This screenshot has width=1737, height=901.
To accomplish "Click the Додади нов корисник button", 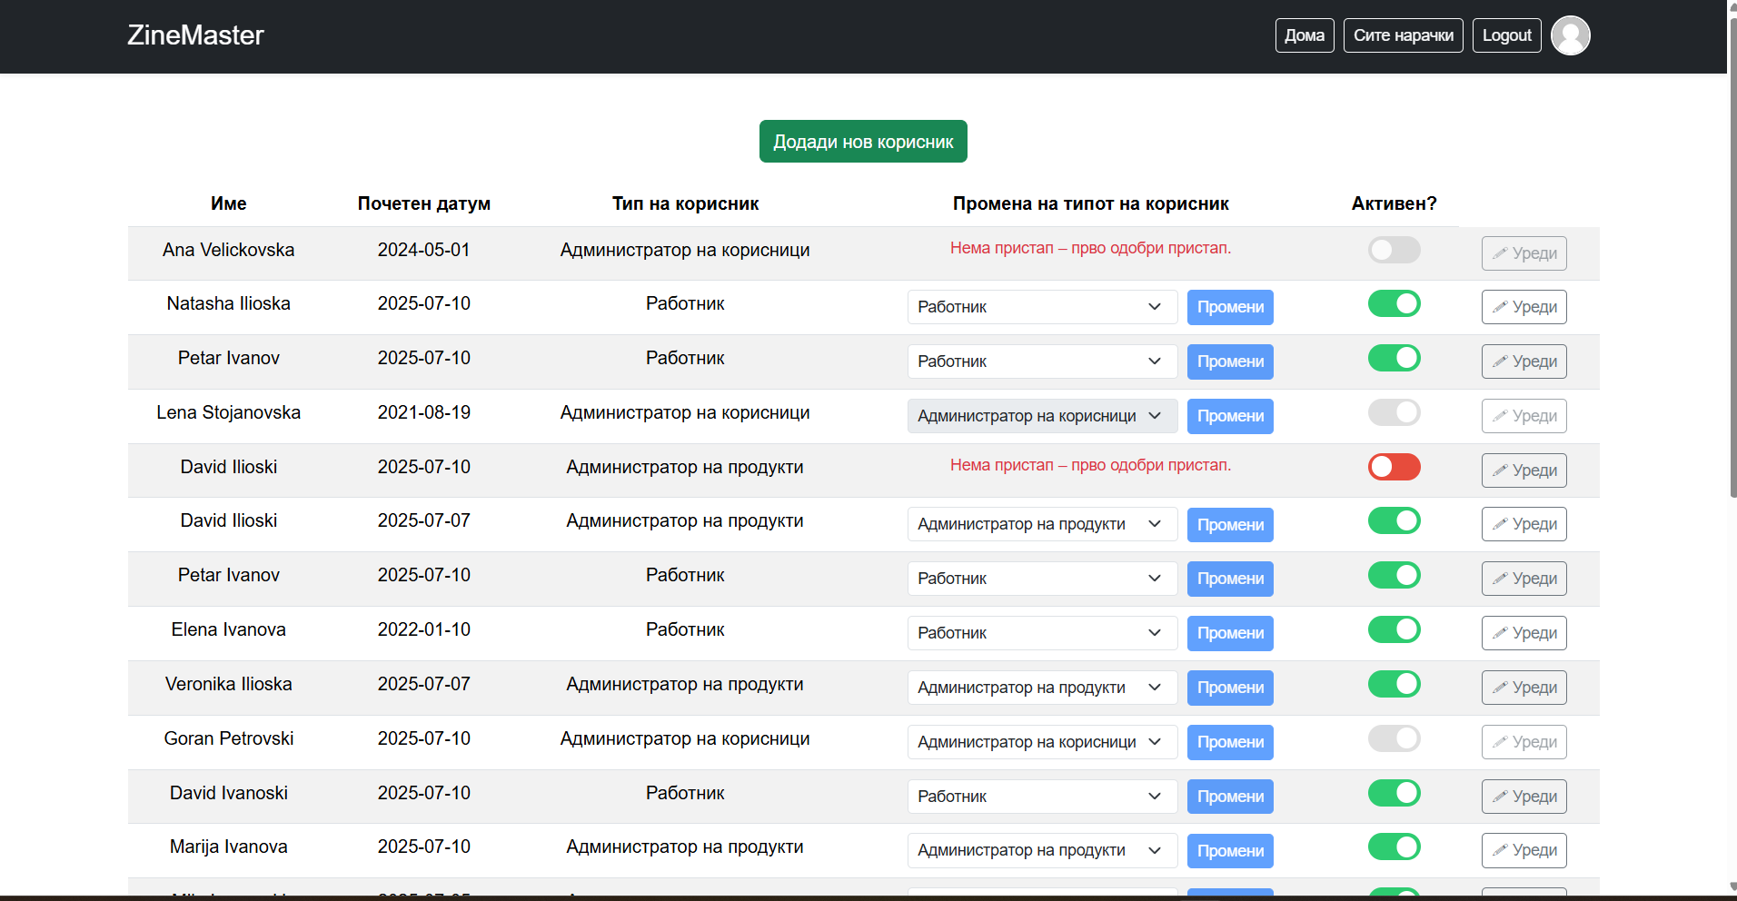I will tap(862, 142).
